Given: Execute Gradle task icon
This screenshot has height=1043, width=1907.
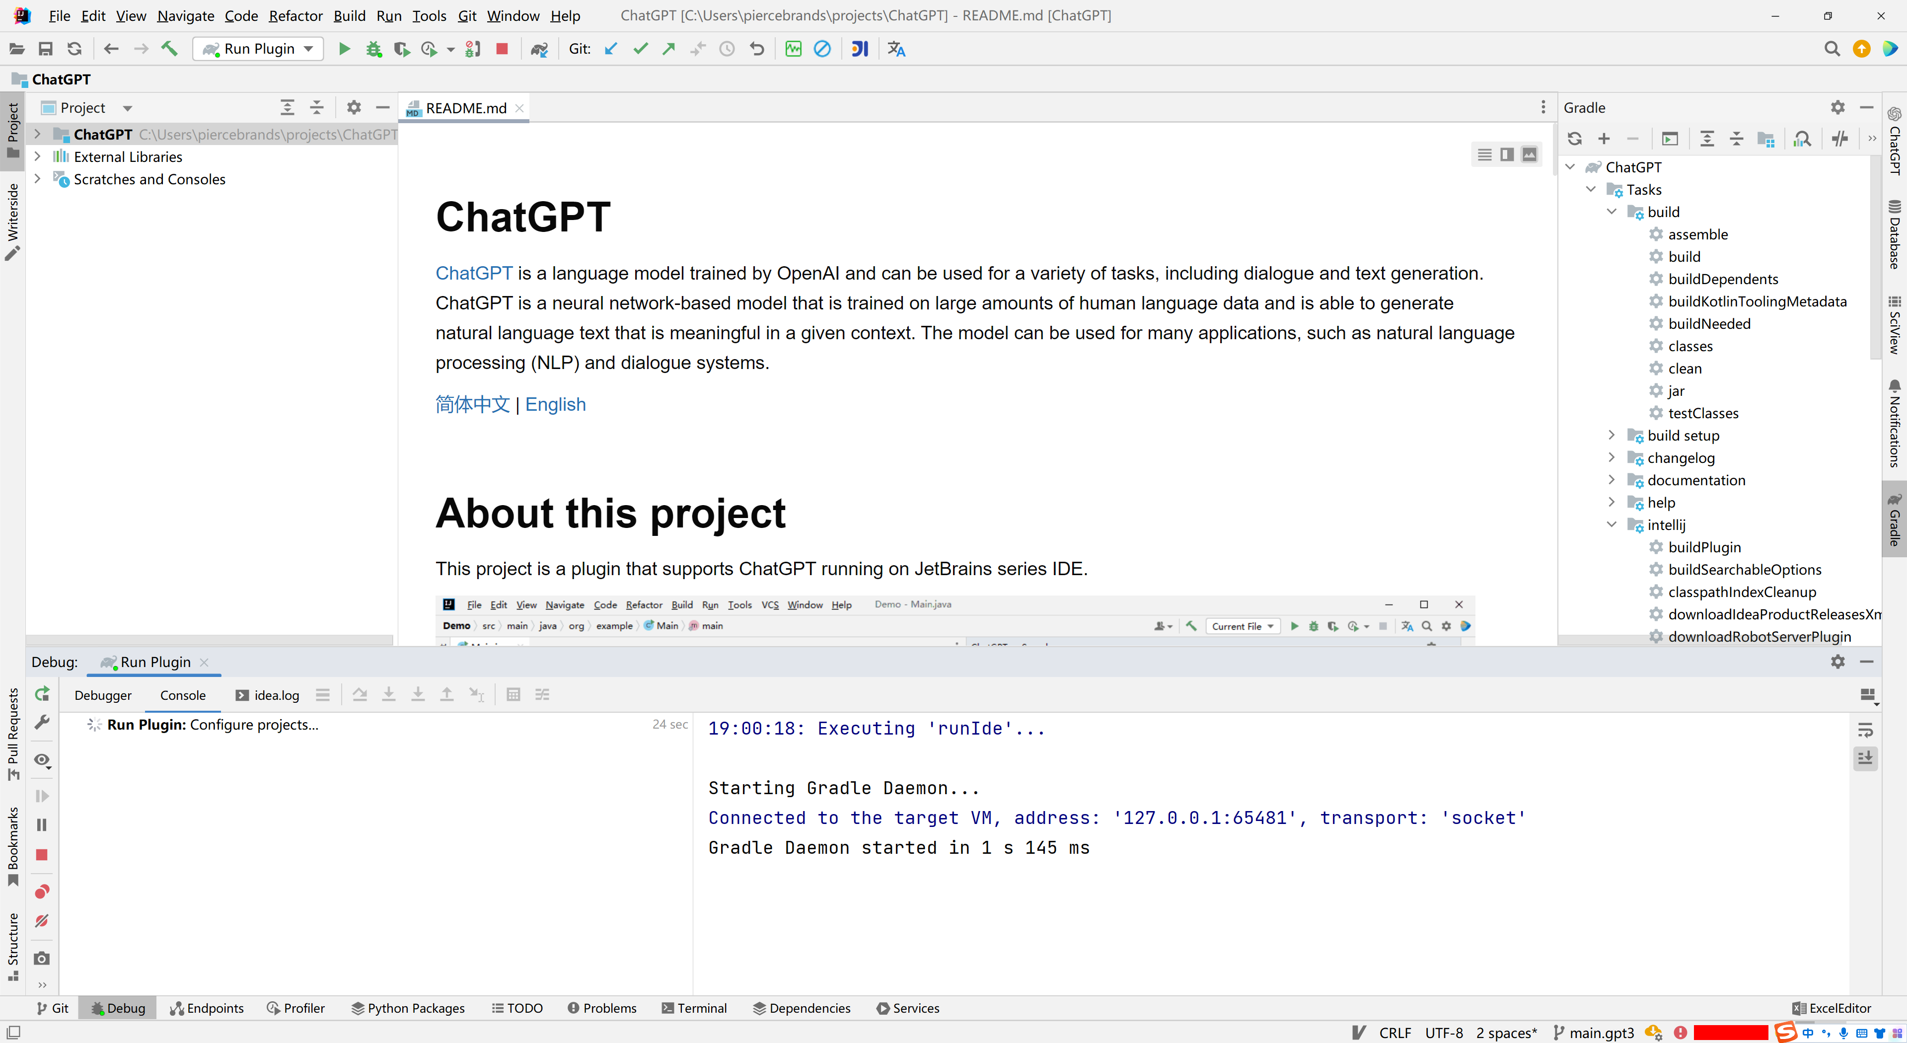Looking at the screenshot, I should pyautogui.click(x=1670, y=139).
